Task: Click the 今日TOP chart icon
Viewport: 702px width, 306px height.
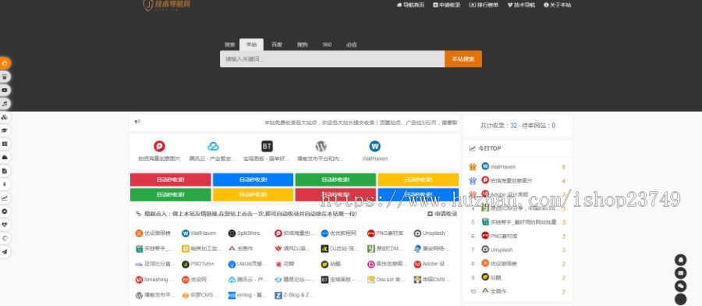Action: coord(472,148)
